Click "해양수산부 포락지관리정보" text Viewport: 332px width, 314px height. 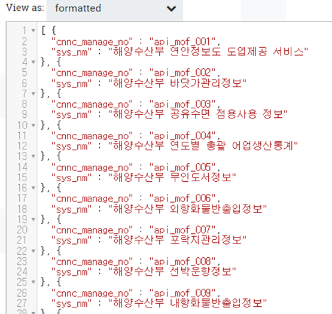pyautogui.click(x=178, y=240)
